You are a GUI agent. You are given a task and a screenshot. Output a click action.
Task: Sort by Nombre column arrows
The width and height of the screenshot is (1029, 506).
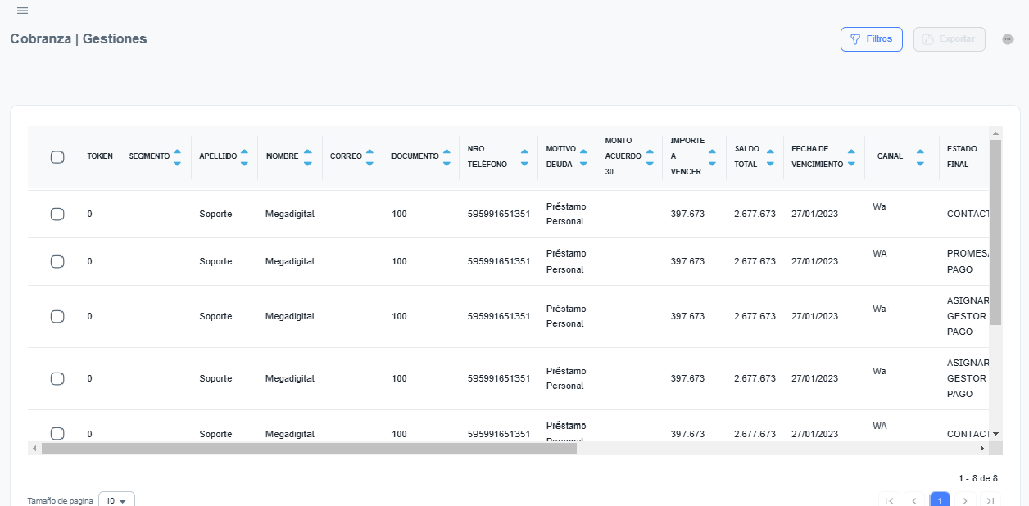(x=307, y=156)
